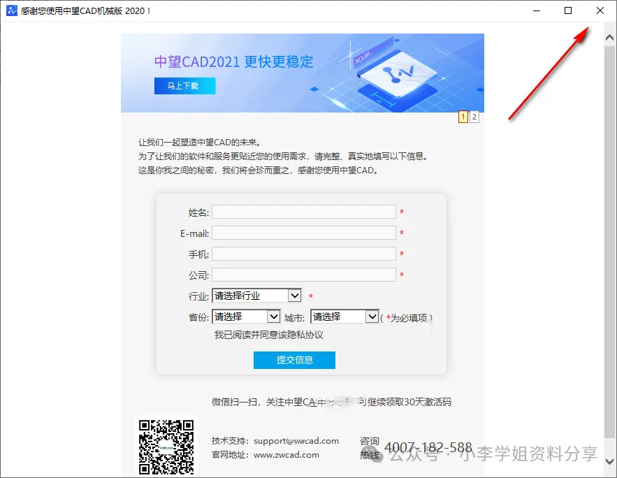
Task: Switch to banner slide 1
Action: [x=463, y=117]
